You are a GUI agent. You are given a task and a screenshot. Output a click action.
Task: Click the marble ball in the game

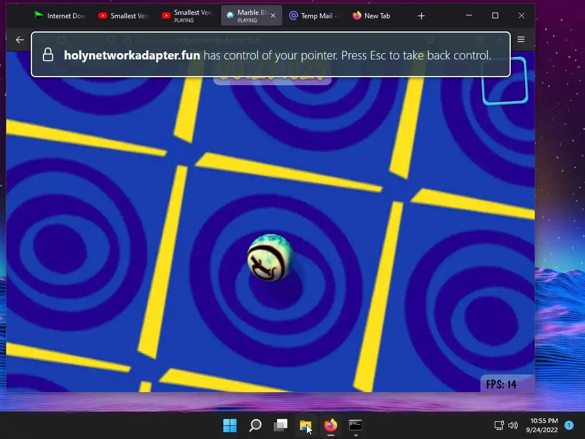270,258
